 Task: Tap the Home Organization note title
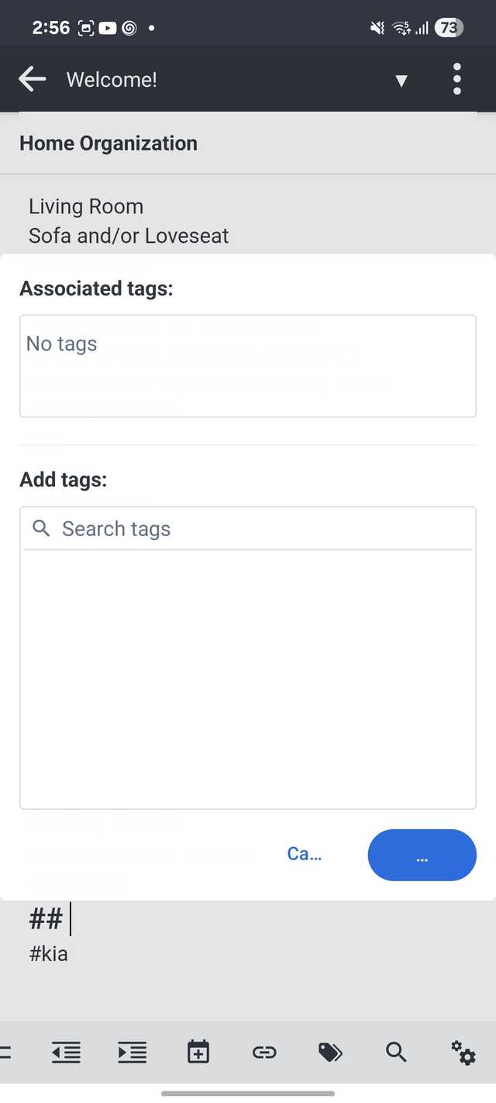108,143
